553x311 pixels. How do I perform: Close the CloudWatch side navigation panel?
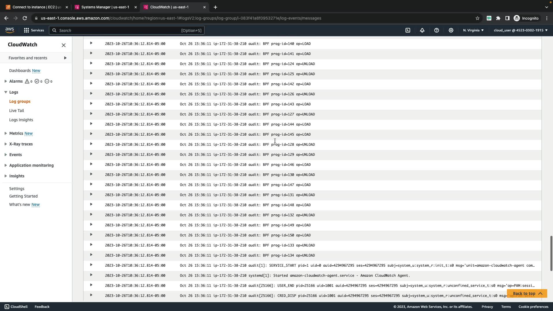(x=64, y=45)
